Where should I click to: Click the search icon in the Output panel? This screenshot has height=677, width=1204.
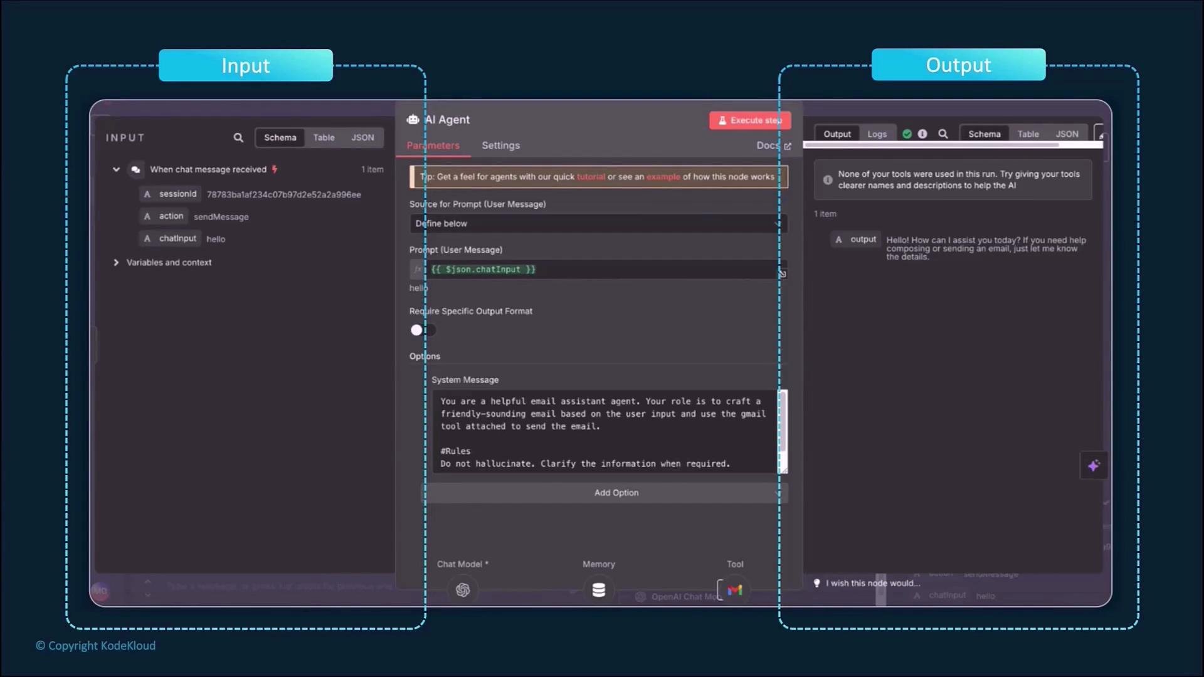pos(943,134)
